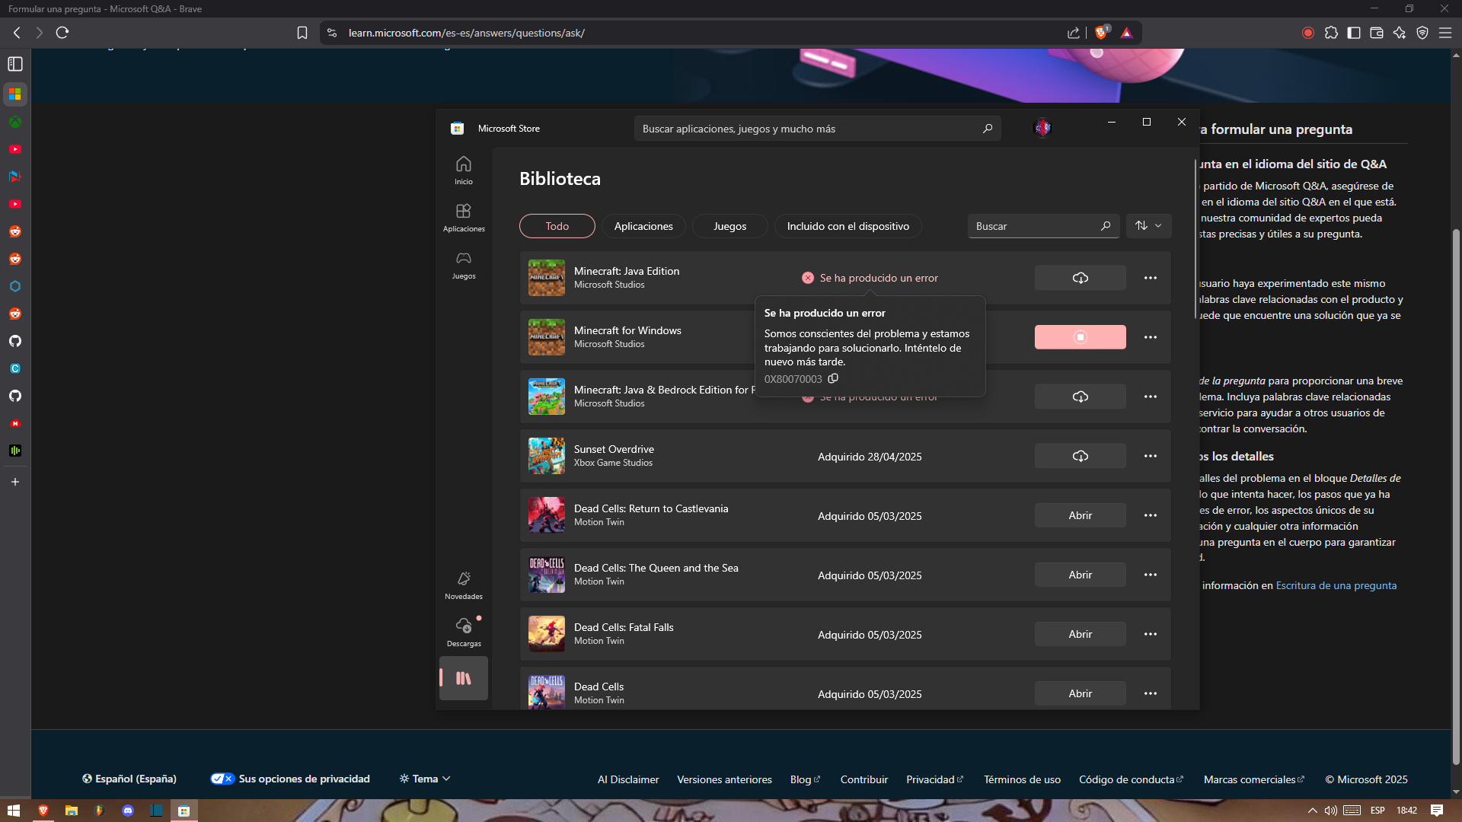Viewport: 1462px width, 822px height.
Task: Open the Windows Start menu
Action: pyautogui.click(x=13, y=811)
